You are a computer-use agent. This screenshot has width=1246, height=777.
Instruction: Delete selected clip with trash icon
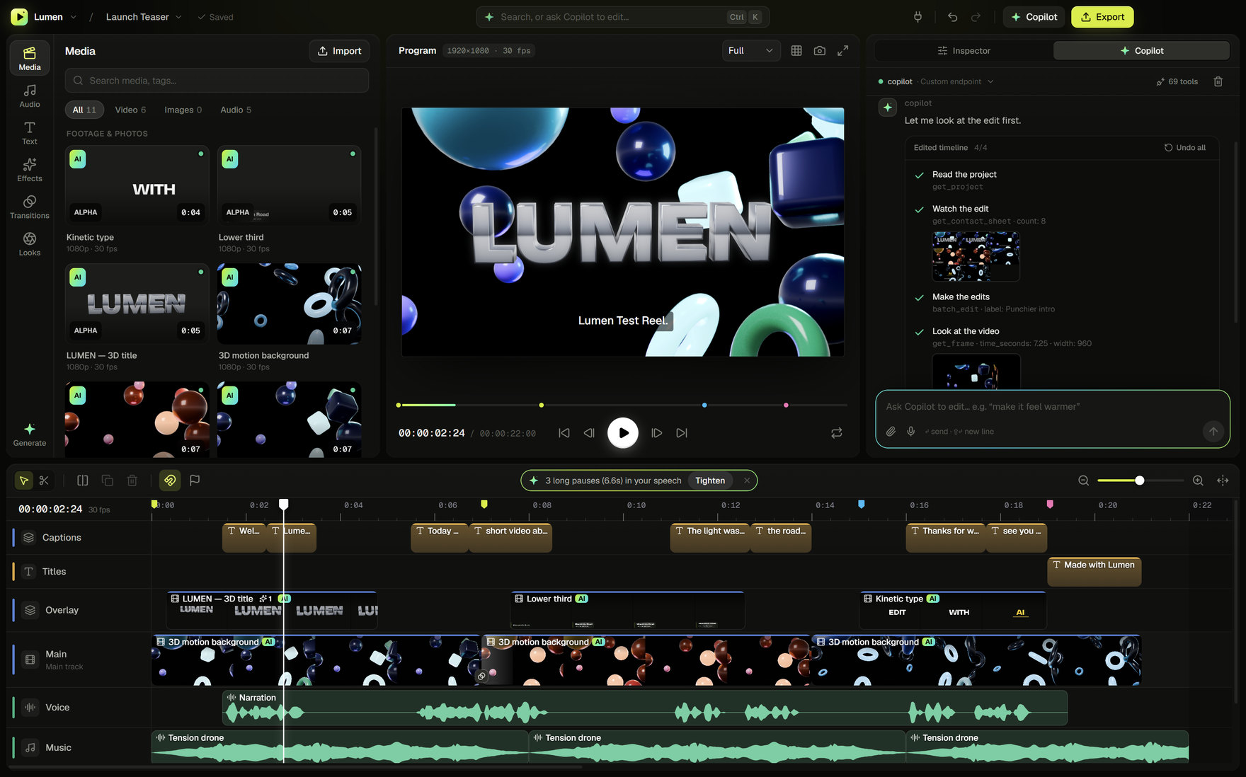tap(132, 480)
